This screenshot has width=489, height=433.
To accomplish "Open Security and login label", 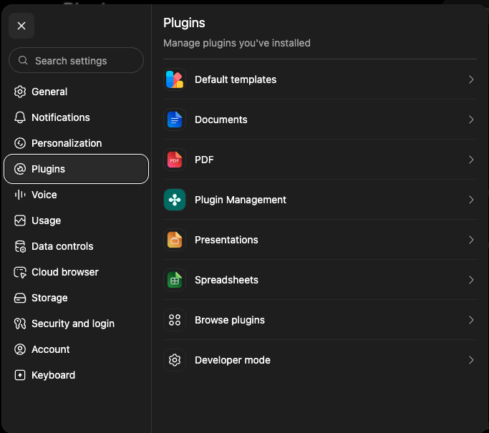I will [x=73, y=323].
